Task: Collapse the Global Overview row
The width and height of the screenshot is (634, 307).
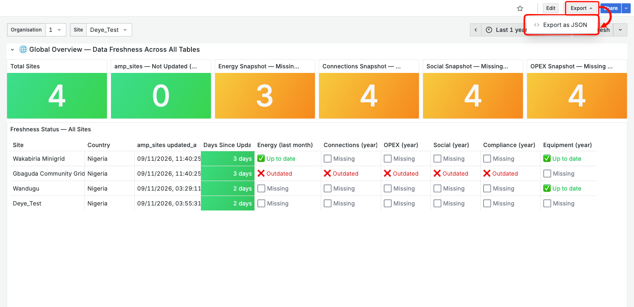Action: pyautogui.click(x=12, y=50)
